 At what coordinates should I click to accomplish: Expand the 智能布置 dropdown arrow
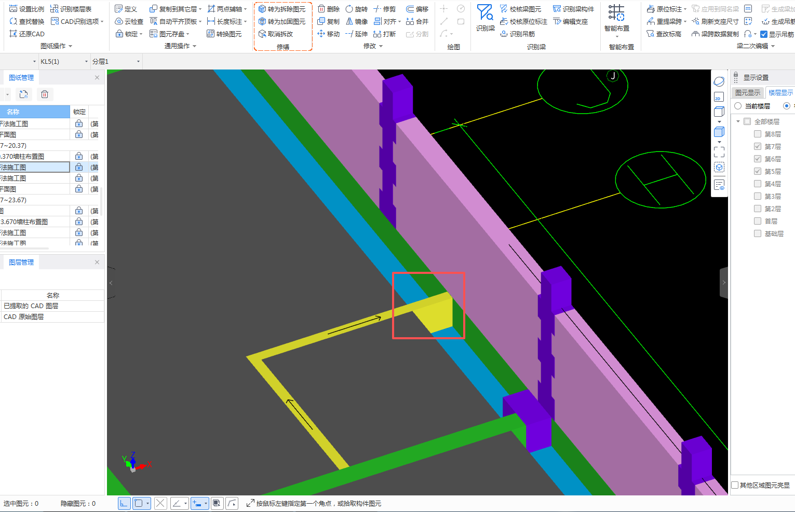617,36
